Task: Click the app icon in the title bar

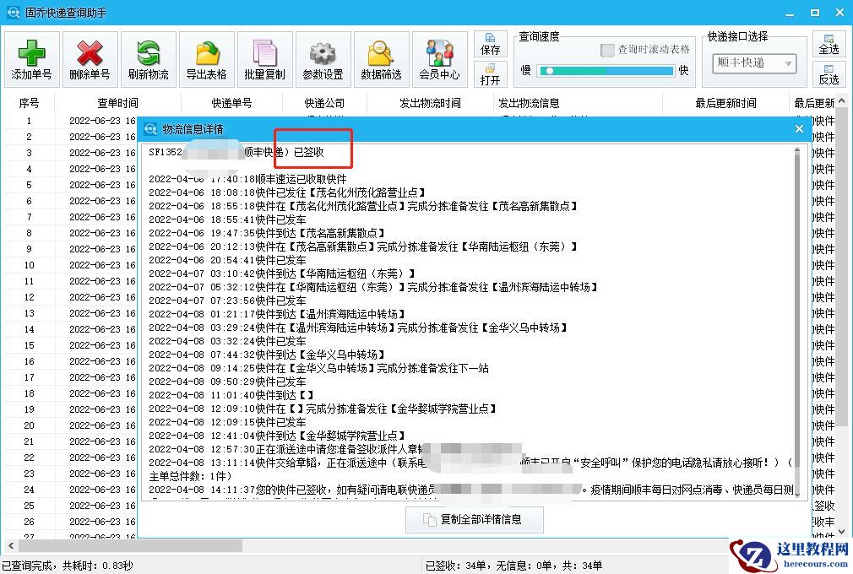Action: (x=13, y=12)
